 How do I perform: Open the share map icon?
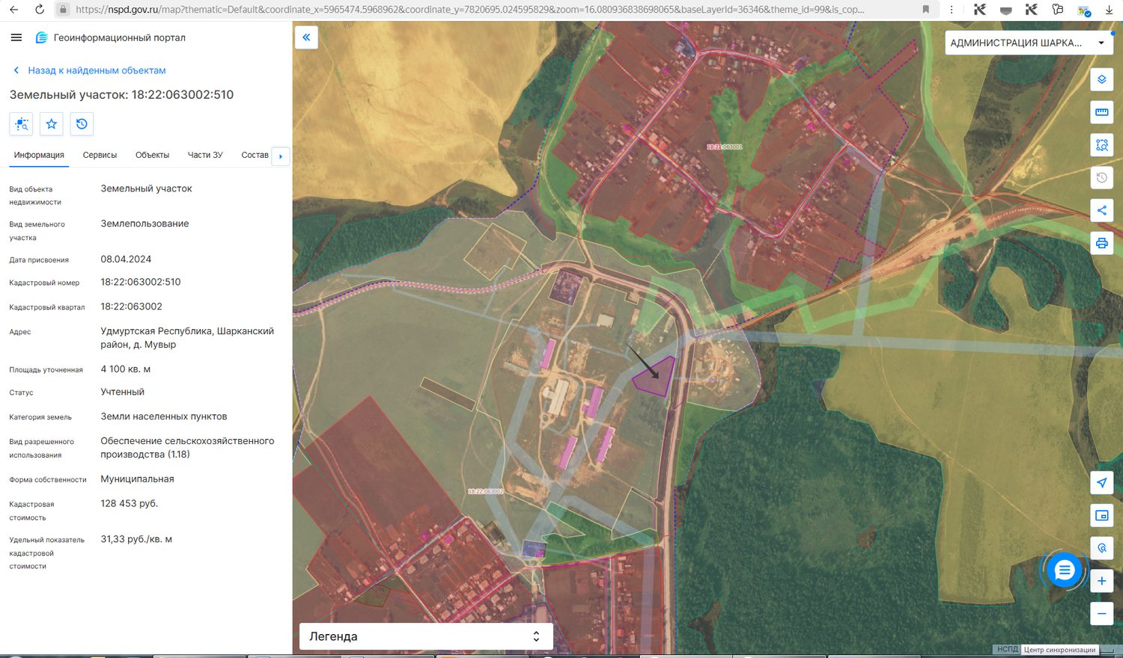pos(1101,210)
